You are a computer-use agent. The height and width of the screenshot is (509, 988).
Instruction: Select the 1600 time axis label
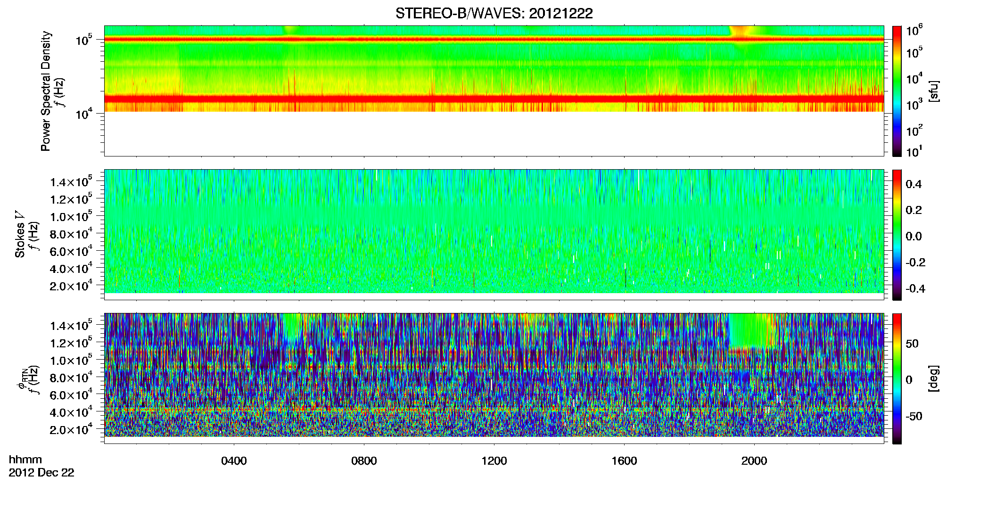pyautogui.click(x=624, y=460)
